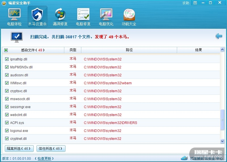
Task: Click the scrollbar down arrow
Action: coord(222,141)
